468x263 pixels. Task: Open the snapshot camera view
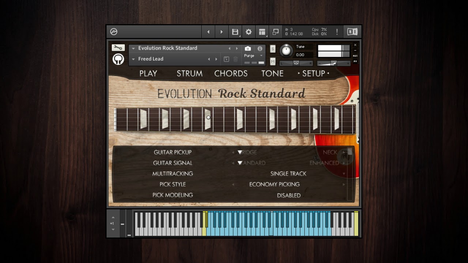coord(248,48)
